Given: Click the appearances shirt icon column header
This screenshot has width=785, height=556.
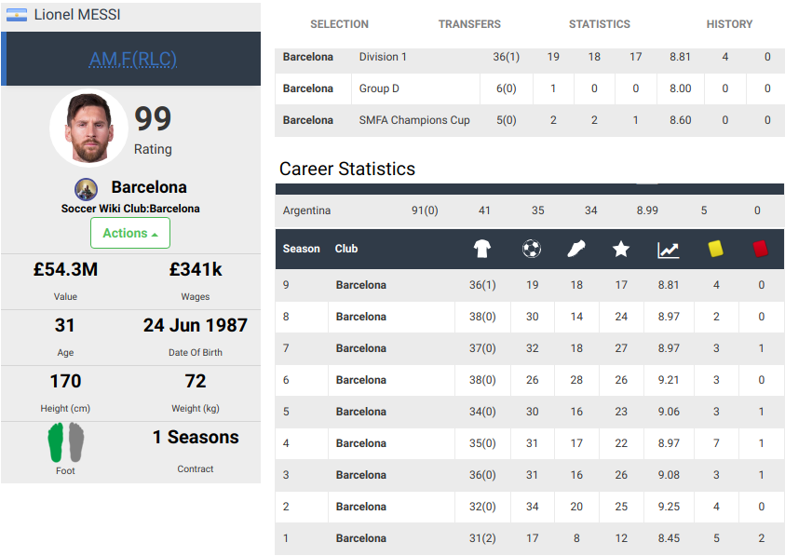Looking at the screenshot, I should coord(481,249).
